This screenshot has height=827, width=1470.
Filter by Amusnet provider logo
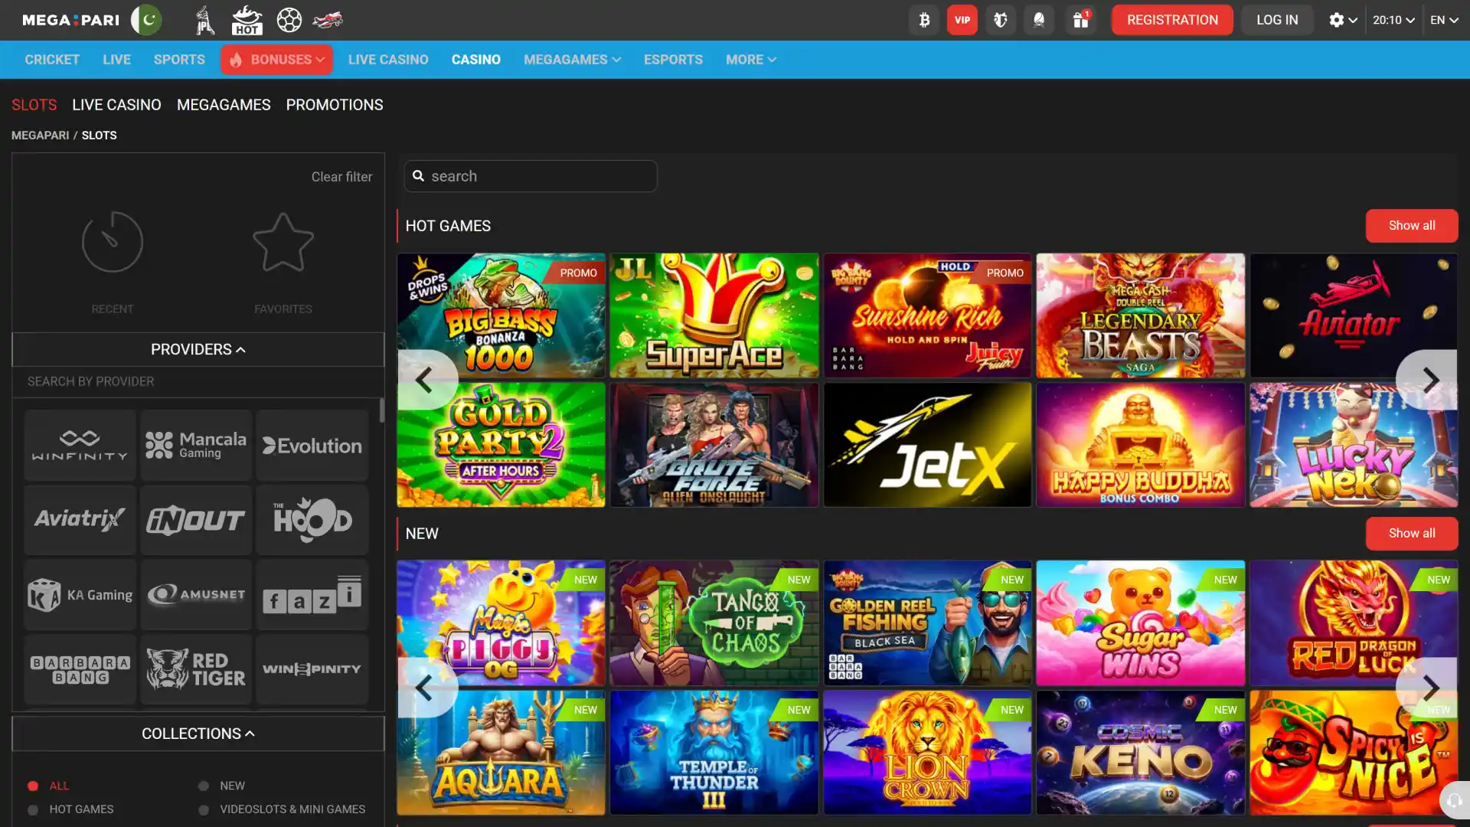click(196, 594)
